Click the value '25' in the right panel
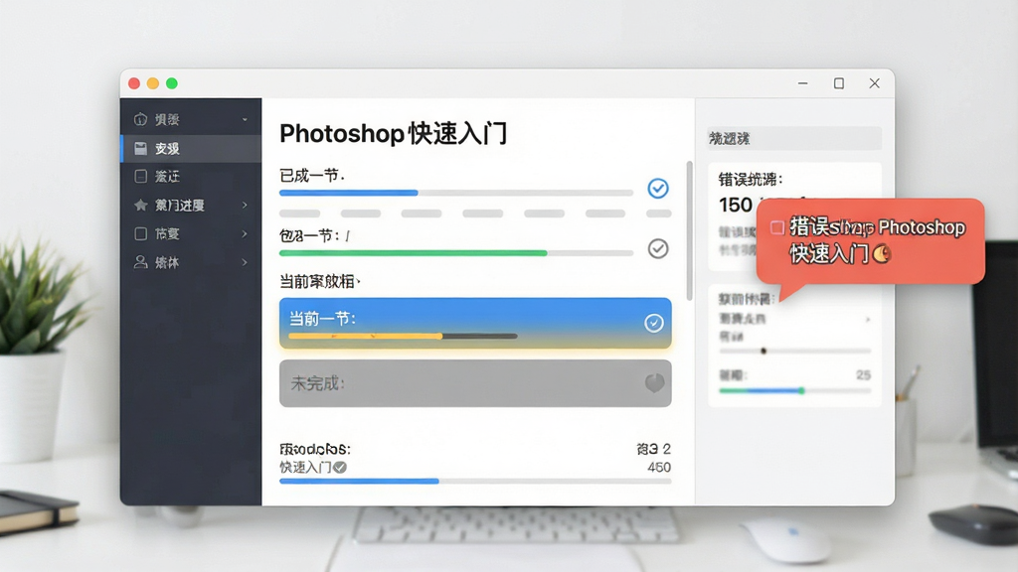This screenshot has width=1018, height=572. click(863, 374)
